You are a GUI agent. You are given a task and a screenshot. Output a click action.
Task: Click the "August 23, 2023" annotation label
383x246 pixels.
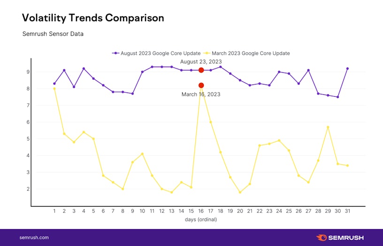click(201, 61)
